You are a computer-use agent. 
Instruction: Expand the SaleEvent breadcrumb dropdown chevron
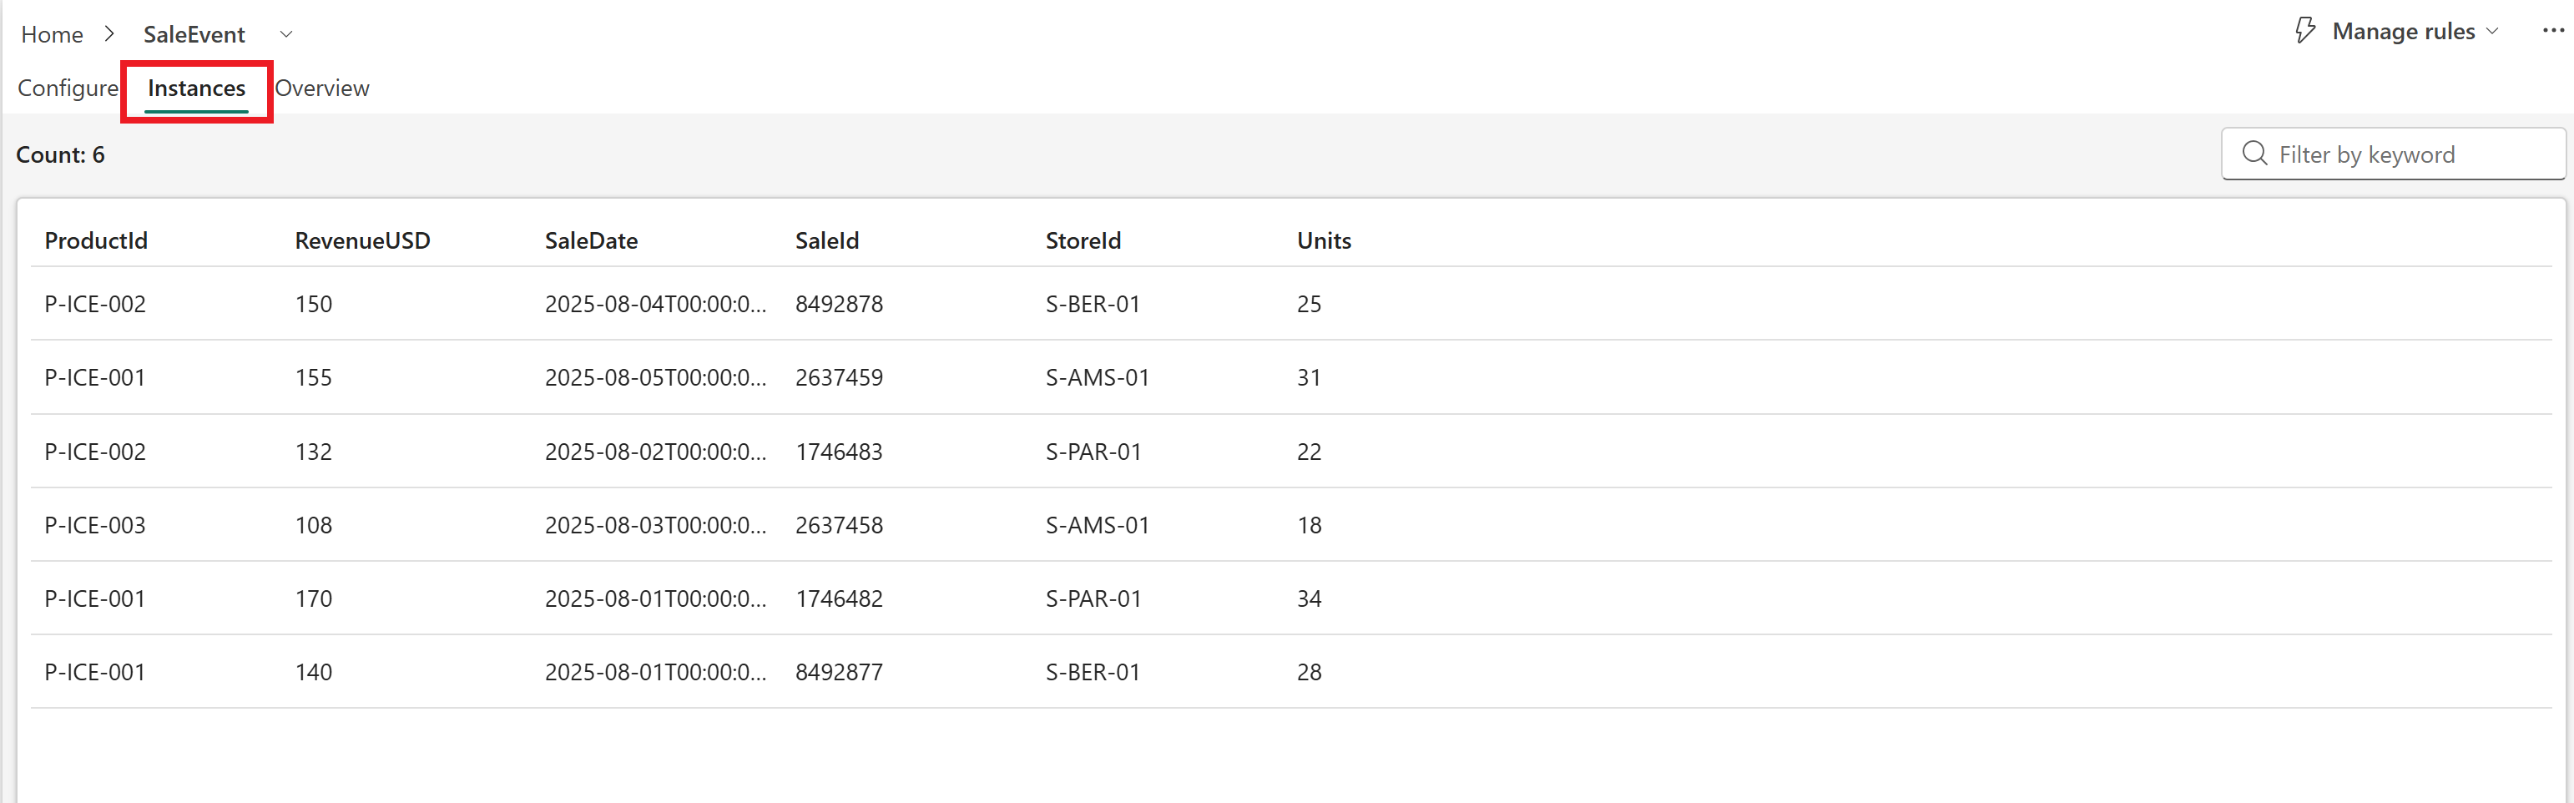[x=285, y=34]
